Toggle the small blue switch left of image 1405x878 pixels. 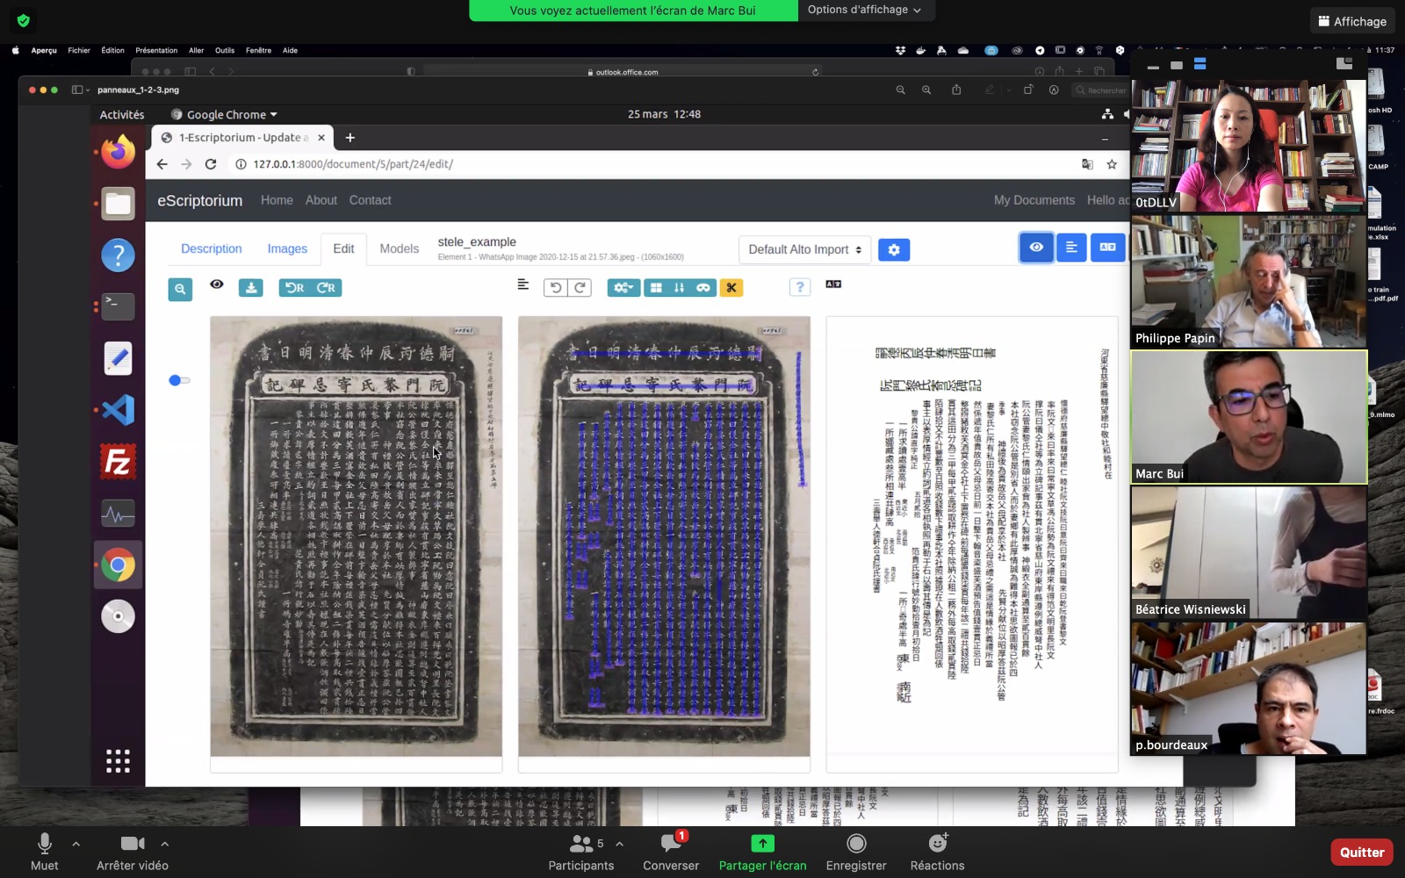point(179,380)
